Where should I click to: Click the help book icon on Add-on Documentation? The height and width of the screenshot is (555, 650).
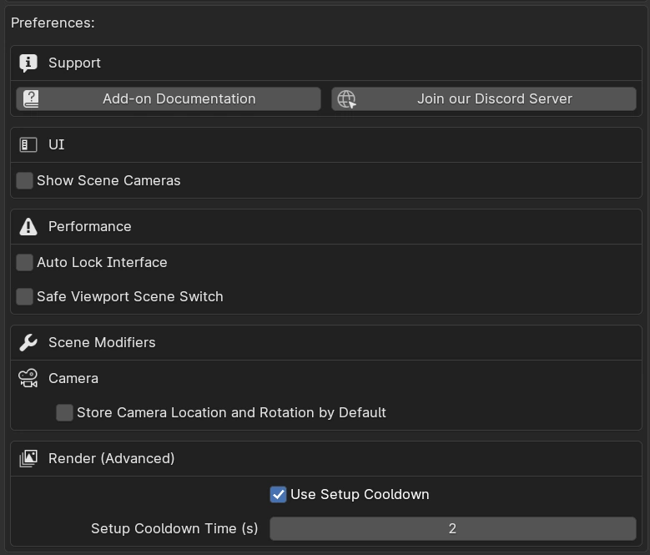[31, 99]
